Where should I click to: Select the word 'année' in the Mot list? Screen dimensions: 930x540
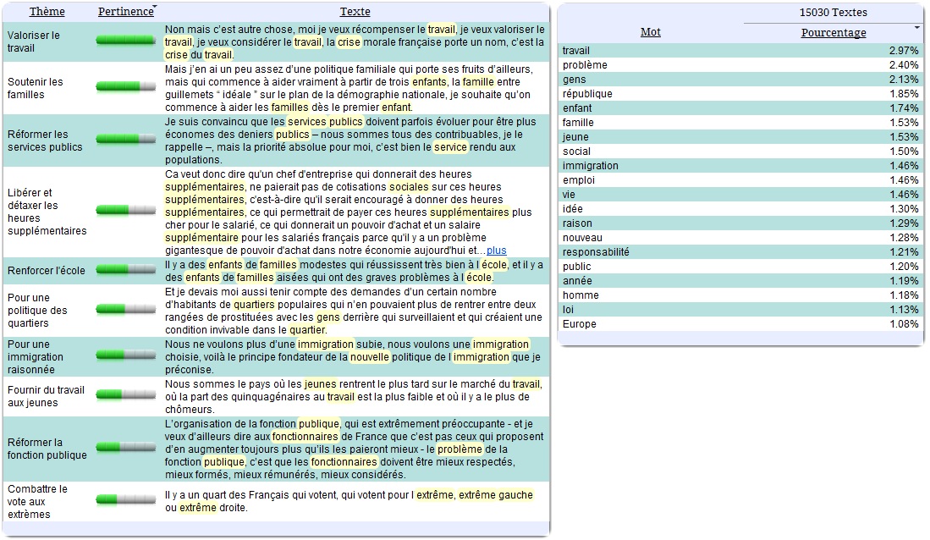click(x=577, y=281)
